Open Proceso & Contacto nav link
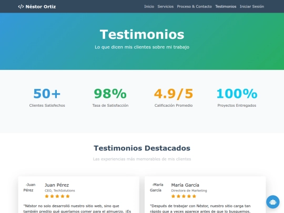 tap(194, 6)
